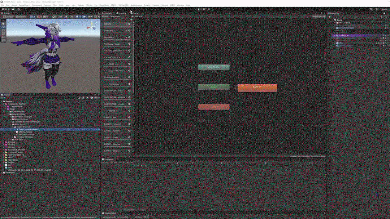Add asset with Project plus button
The image size is (390, 219).
pyautogui.click(x=2, y=98)
